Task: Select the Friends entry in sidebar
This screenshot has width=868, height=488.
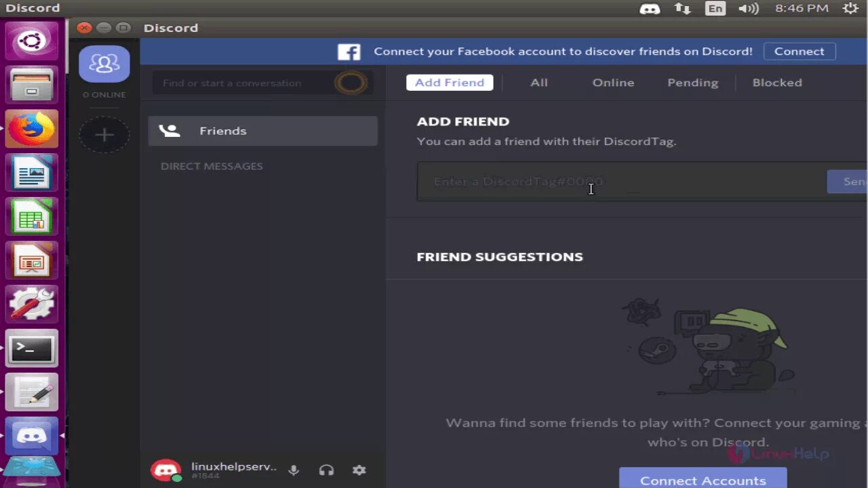Action: (x=262, y=131)
